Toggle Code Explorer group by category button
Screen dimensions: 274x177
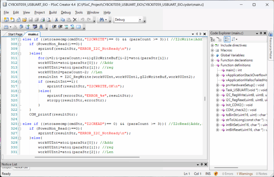click(227, 40)
